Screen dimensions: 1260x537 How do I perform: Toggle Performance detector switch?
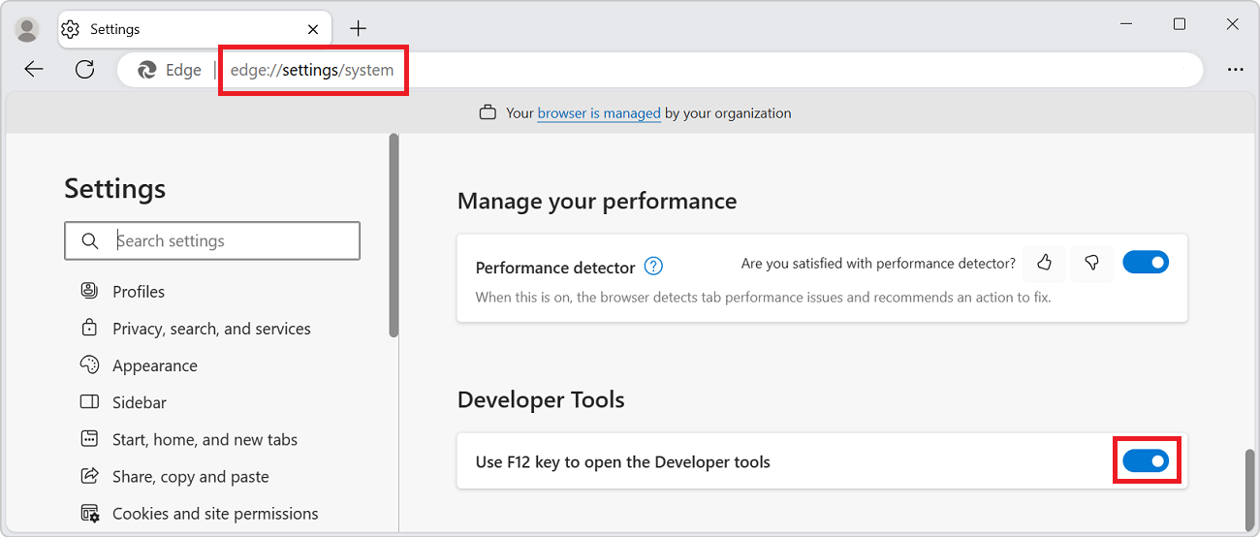point(1146,263)
